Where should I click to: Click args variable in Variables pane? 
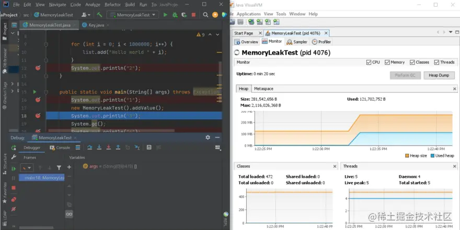(110, 166)
